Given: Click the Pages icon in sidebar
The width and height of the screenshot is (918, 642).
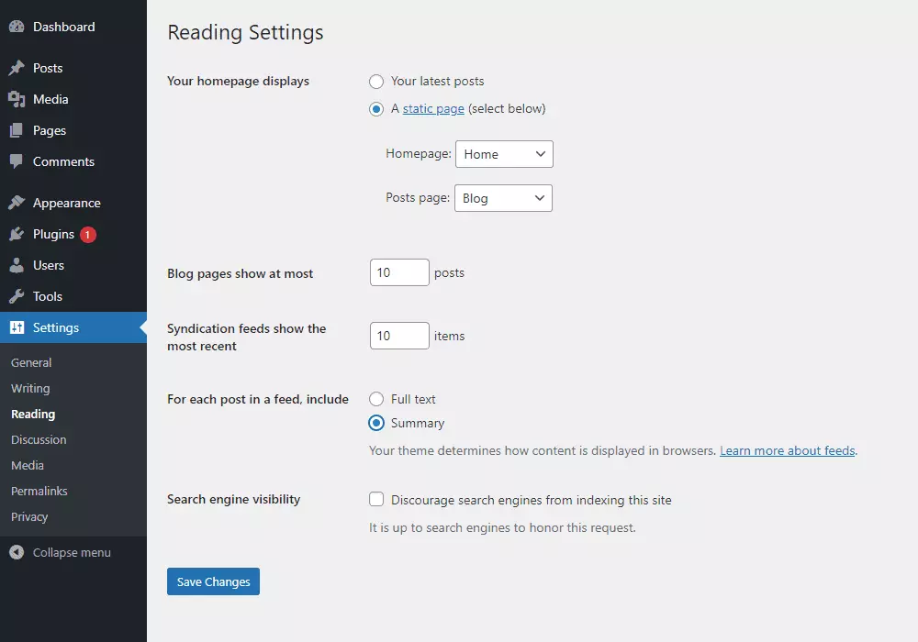Looking at the screenshot, I should coord(17,131).
